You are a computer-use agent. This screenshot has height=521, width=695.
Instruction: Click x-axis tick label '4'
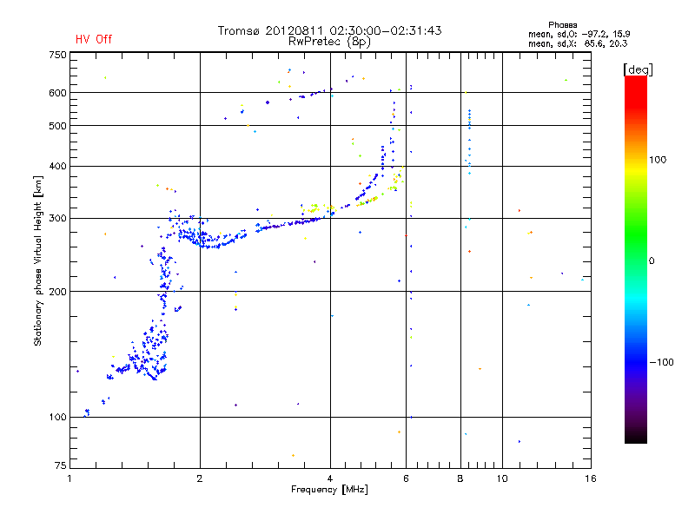coord(330,478)
